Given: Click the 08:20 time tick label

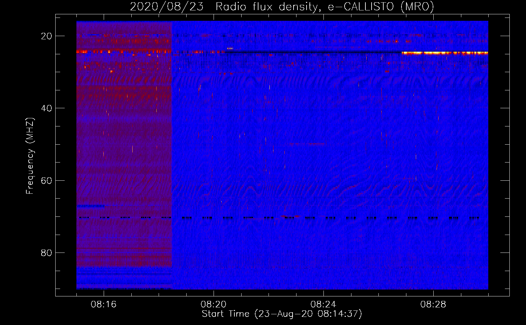Looking at the screenshot, I should tap(214, 305).
